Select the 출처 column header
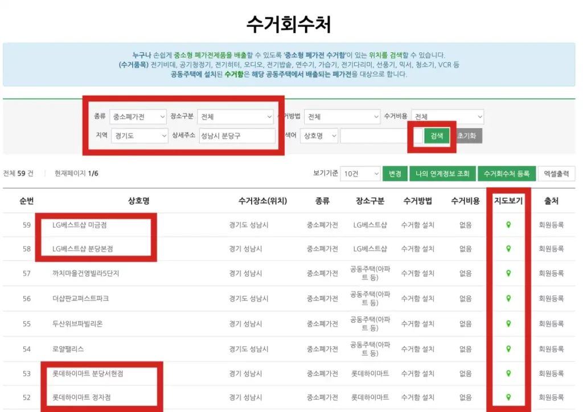This screenshot has height=412, width=583. pyautogui.click(x=551, y=201)
